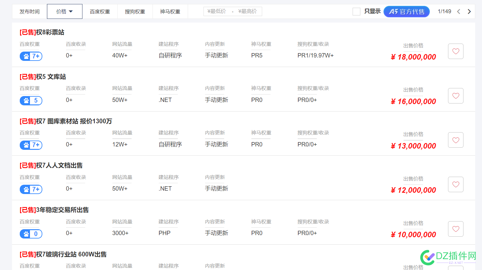Sort by 搜狗权重 tab
The height and width of the screenshot is (270, 482).
pos(135,11)
